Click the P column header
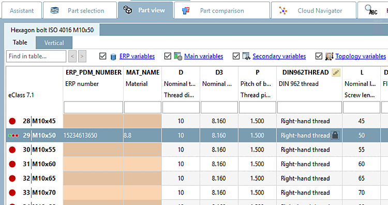This screenshot has height=205, width=388. point(257,72)
